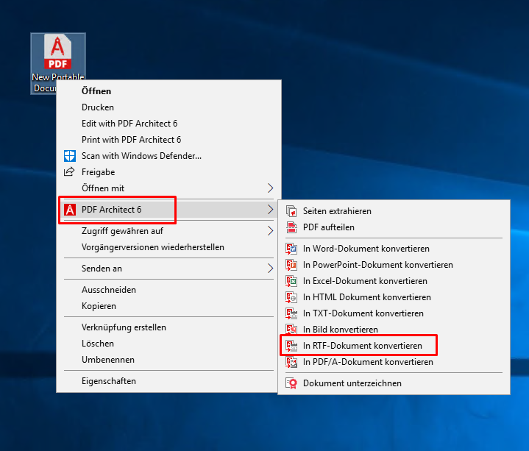Choose In RTF-Dokument konvertieren
Image resolution: width=529 pixels, height=451 pixels.
click(394, 346)
